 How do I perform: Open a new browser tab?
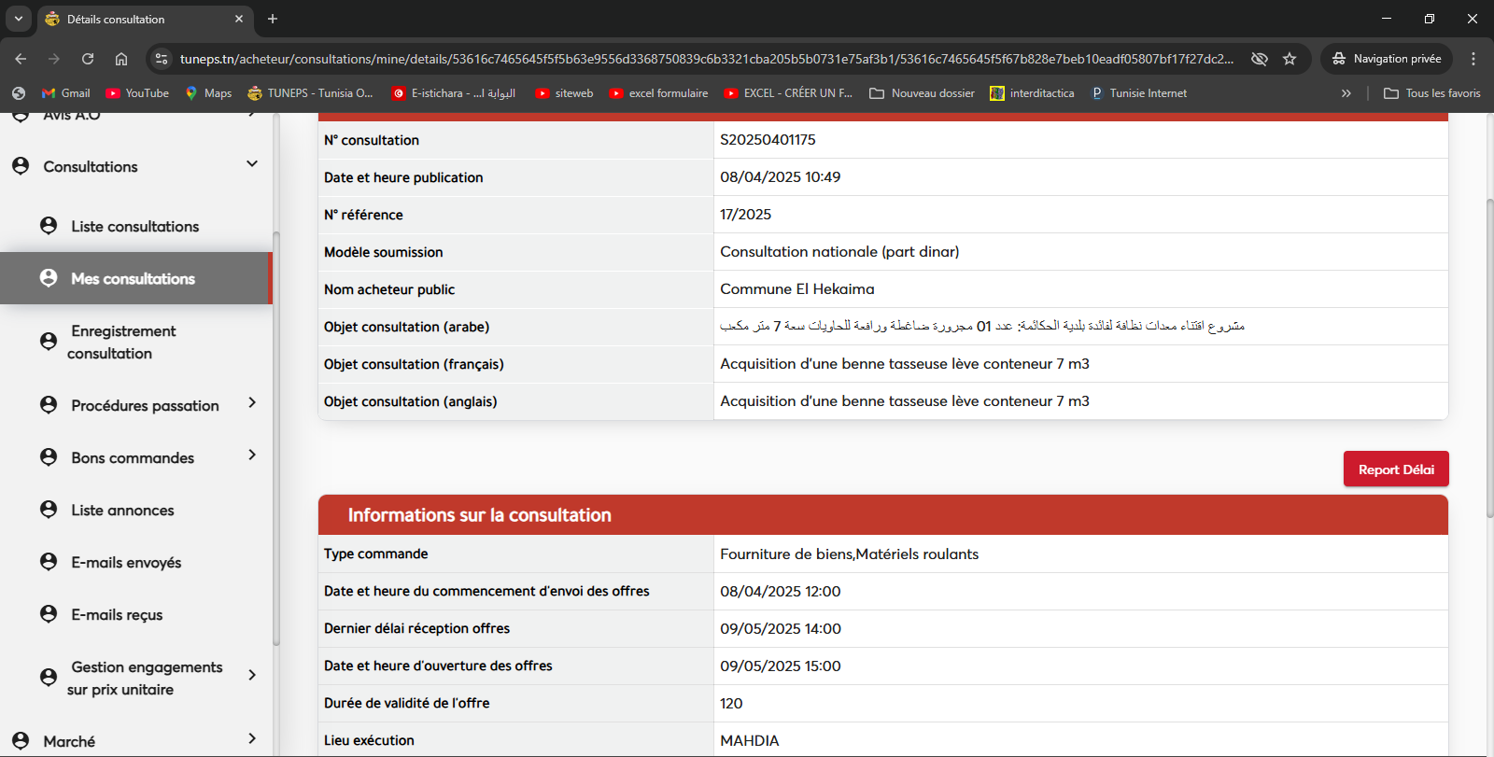[273, 19]
